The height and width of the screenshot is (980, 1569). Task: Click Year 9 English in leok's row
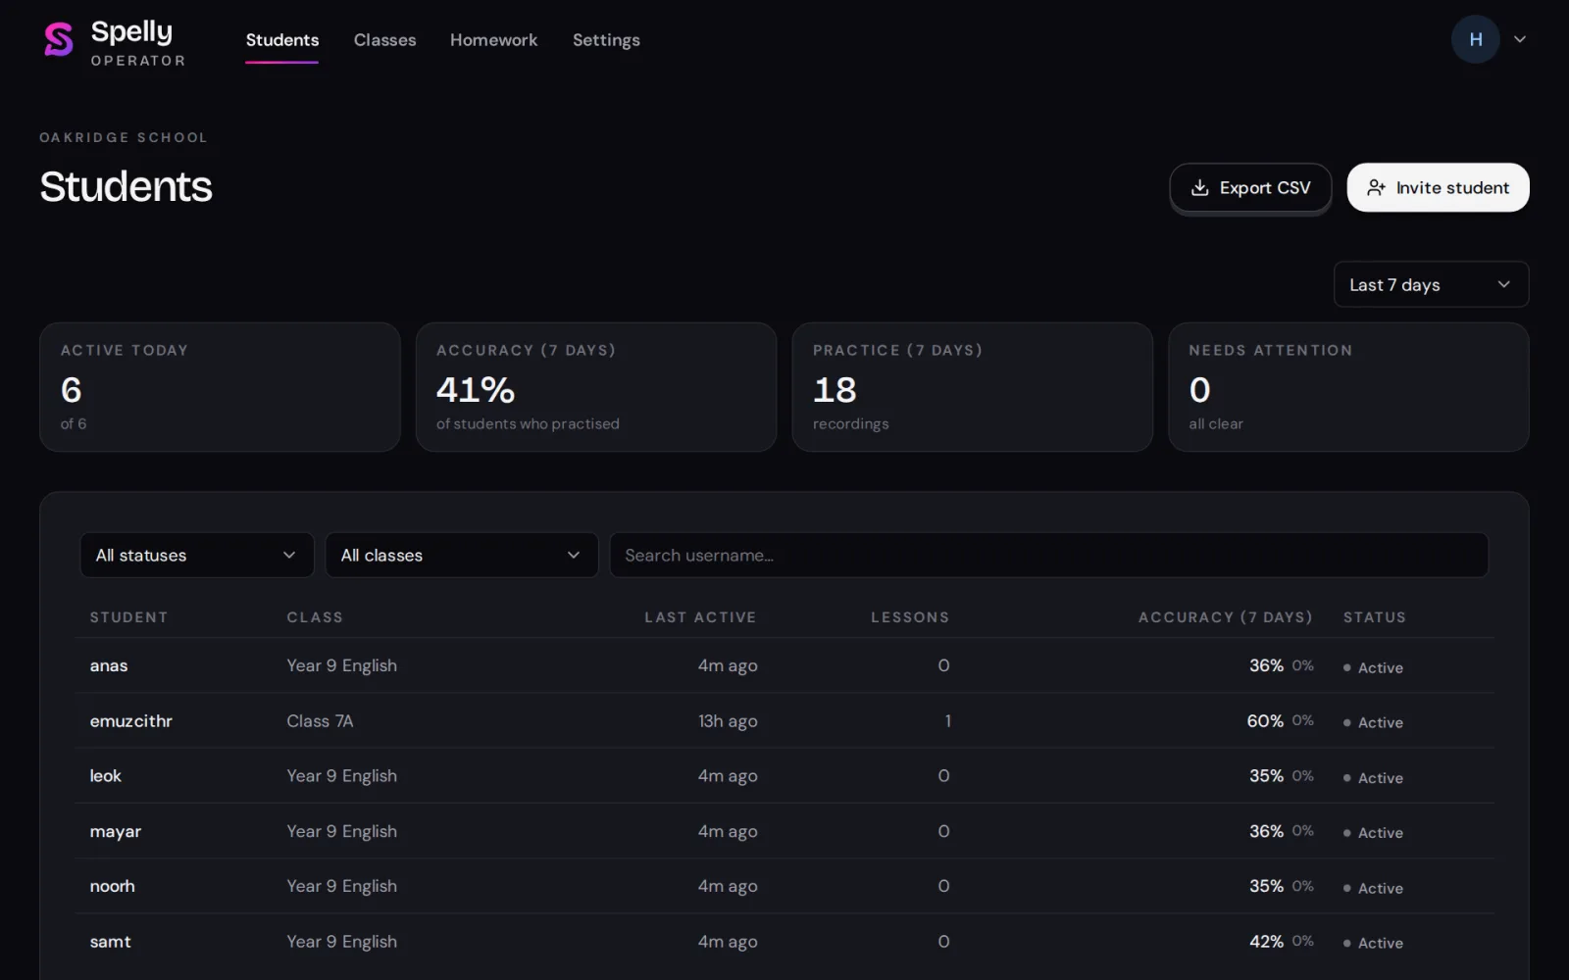click(341, 775)
